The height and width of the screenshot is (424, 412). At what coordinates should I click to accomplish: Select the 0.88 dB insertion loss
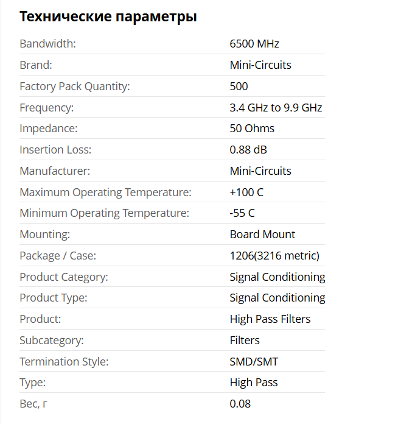(248, 150)
